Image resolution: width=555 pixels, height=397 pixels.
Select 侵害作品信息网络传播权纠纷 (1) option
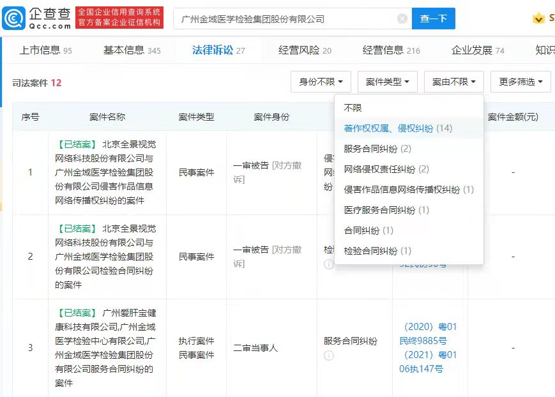(409, 190)
